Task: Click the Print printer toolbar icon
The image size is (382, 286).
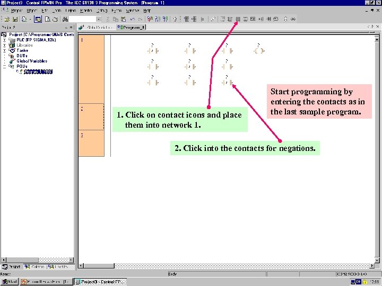Action: [56, 19]
